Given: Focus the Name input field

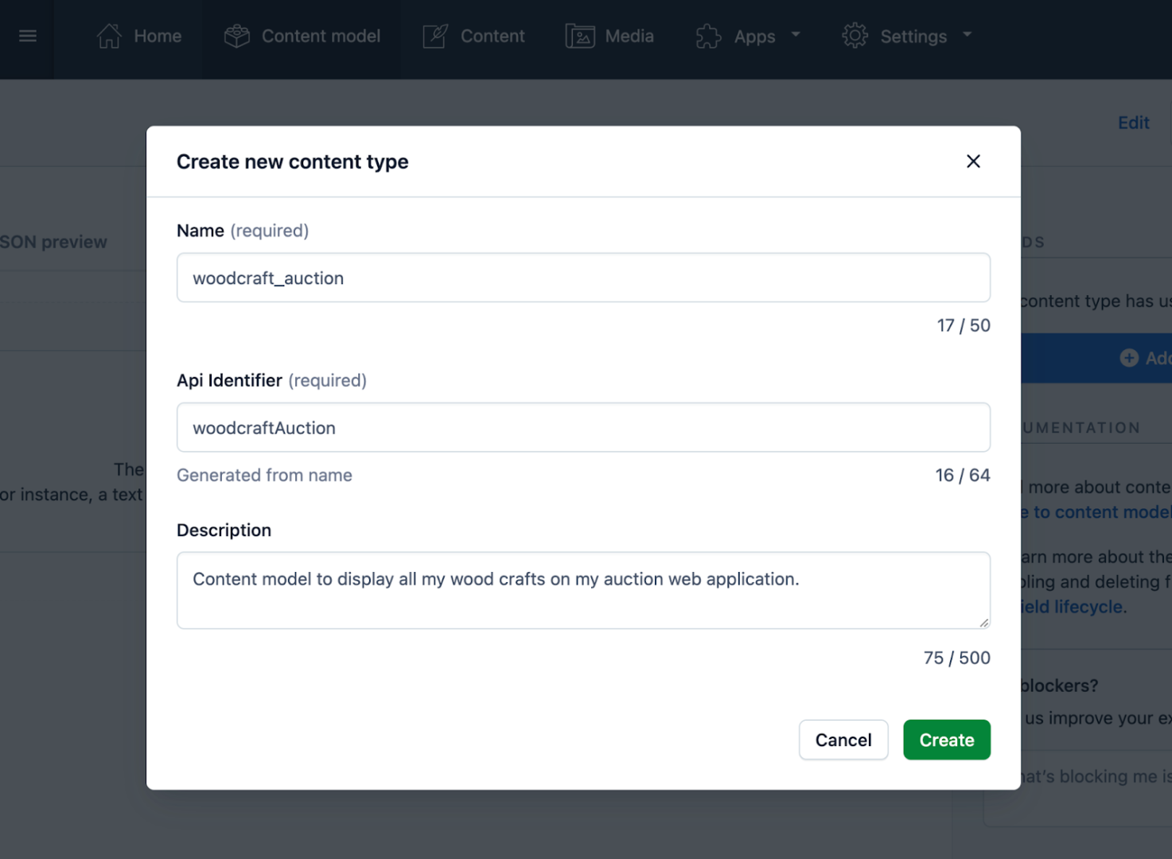Looking at the screenshot, I should [x=583, y=278].
